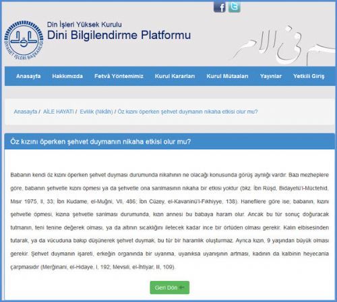Click the Diyanet İşleri Başkanlığı logo
This screenshot has width=337, height=302.
click(24, 40)
